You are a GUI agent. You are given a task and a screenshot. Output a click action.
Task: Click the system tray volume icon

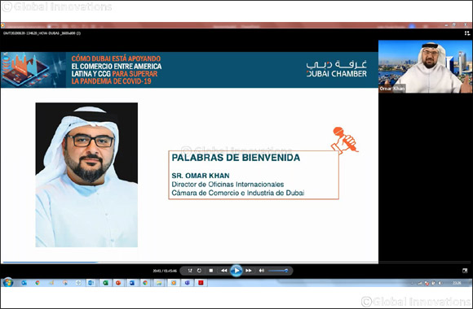(440, 283)
